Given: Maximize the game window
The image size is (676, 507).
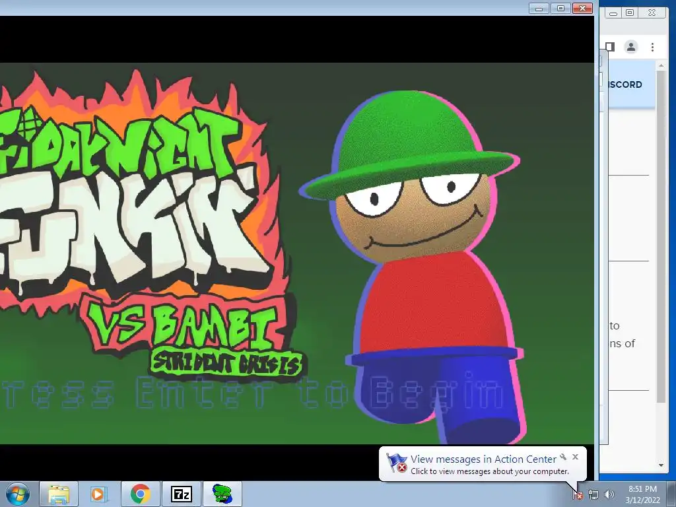Looking at the screenshot, I should (x=560, y=8).
